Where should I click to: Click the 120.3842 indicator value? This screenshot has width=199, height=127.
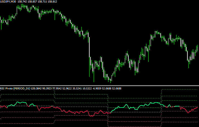pos(36,89)
